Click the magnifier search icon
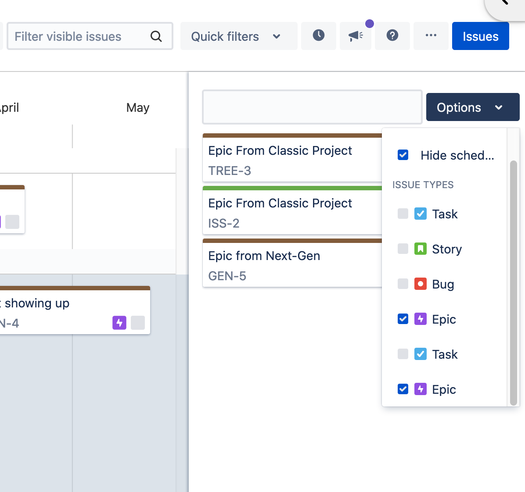This screenshot has height=492, width=525. [x=156, y=36]
